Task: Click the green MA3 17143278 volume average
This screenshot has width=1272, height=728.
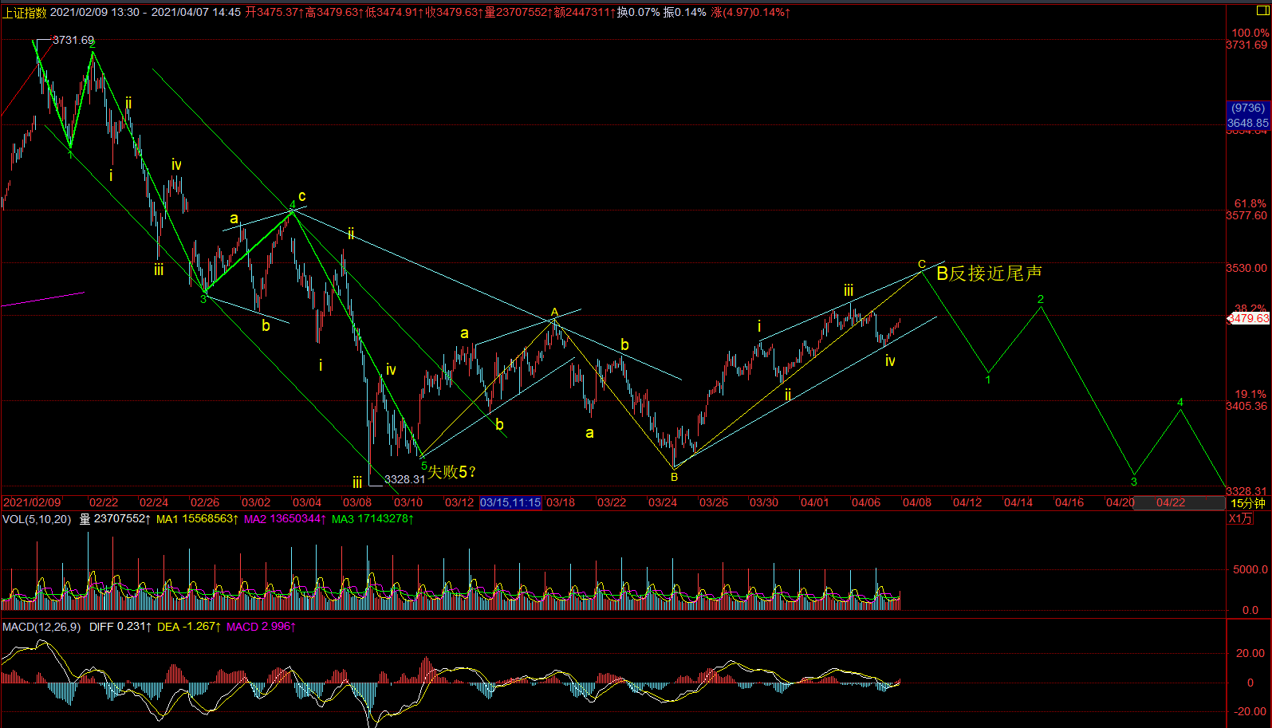Action: pyautogui.click(x=372, y=519)
